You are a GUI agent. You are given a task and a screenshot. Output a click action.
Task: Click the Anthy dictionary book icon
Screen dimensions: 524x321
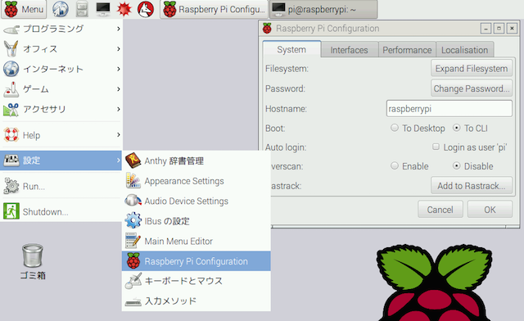pos(133,160)
